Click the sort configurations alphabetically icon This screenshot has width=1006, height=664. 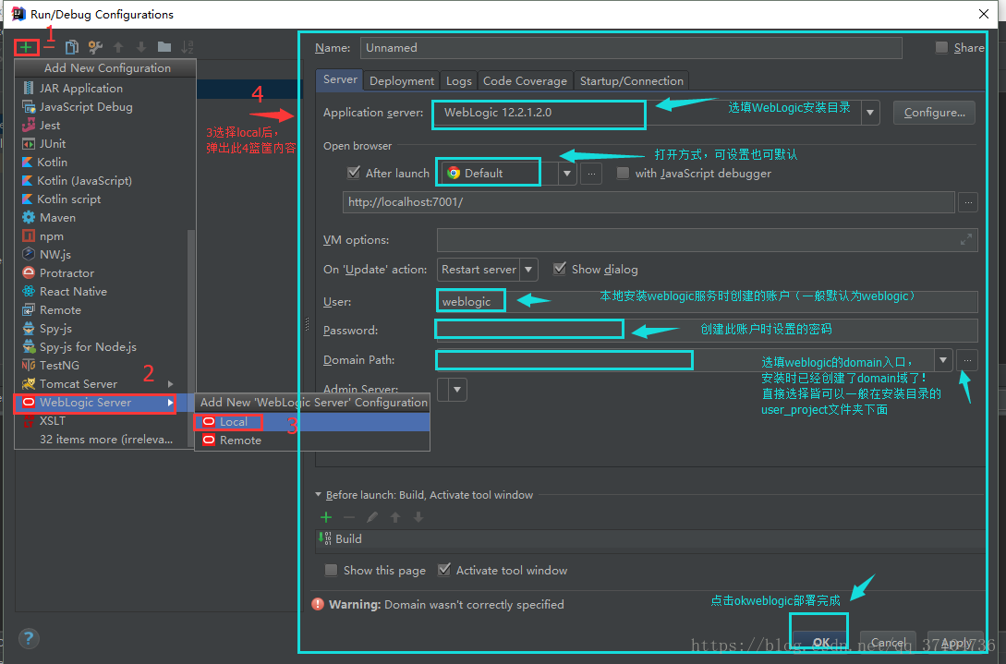[x=188, y=47]
